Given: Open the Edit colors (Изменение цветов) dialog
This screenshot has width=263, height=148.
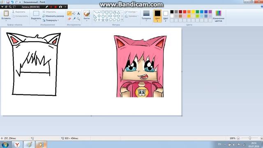Looking at the screenshot, I should coord(218,16).
